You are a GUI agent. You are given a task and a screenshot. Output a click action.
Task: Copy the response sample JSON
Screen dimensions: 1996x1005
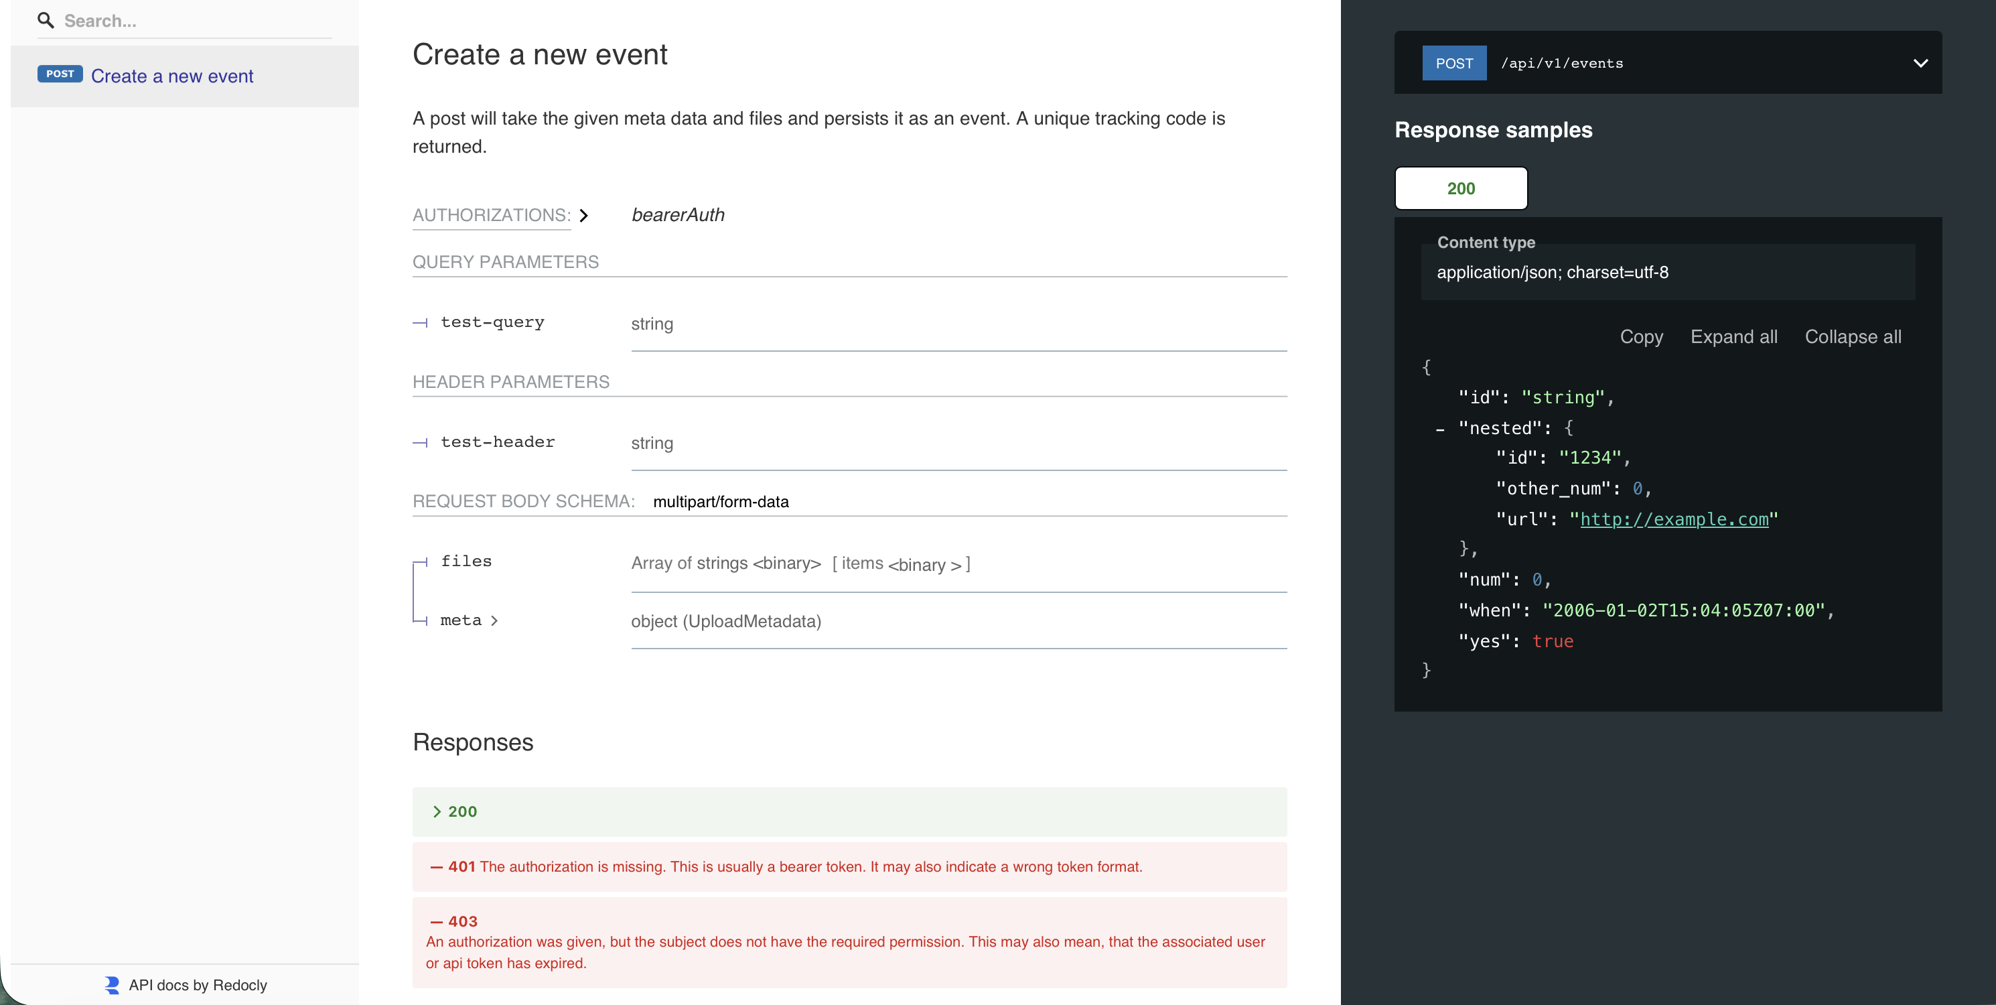pyautogui.click(x=1640, y=337)
